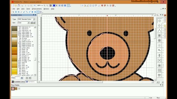Choose the bow-tie shaped specialty stitch

click(159, 61)
